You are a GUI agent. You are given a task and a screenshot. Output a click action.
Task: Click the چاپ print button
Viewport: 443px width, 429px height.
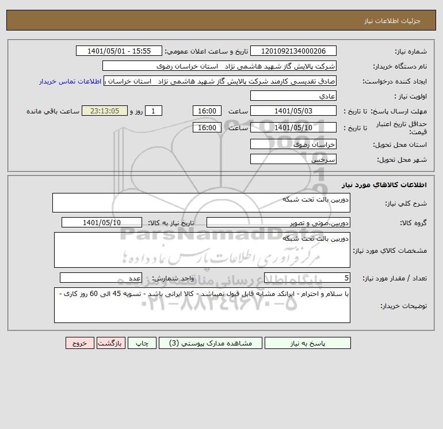pos(142,343)
